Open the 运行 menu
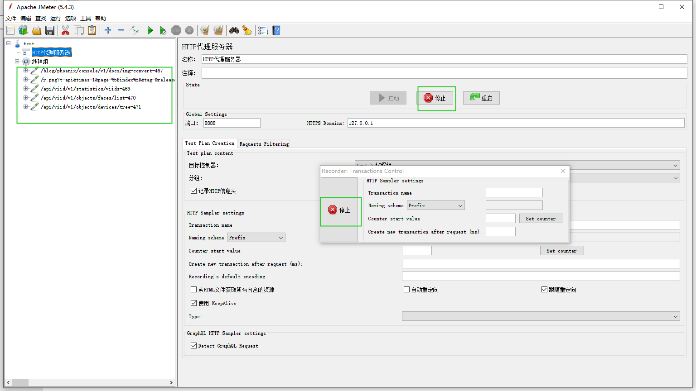 [x=56, y=19]
